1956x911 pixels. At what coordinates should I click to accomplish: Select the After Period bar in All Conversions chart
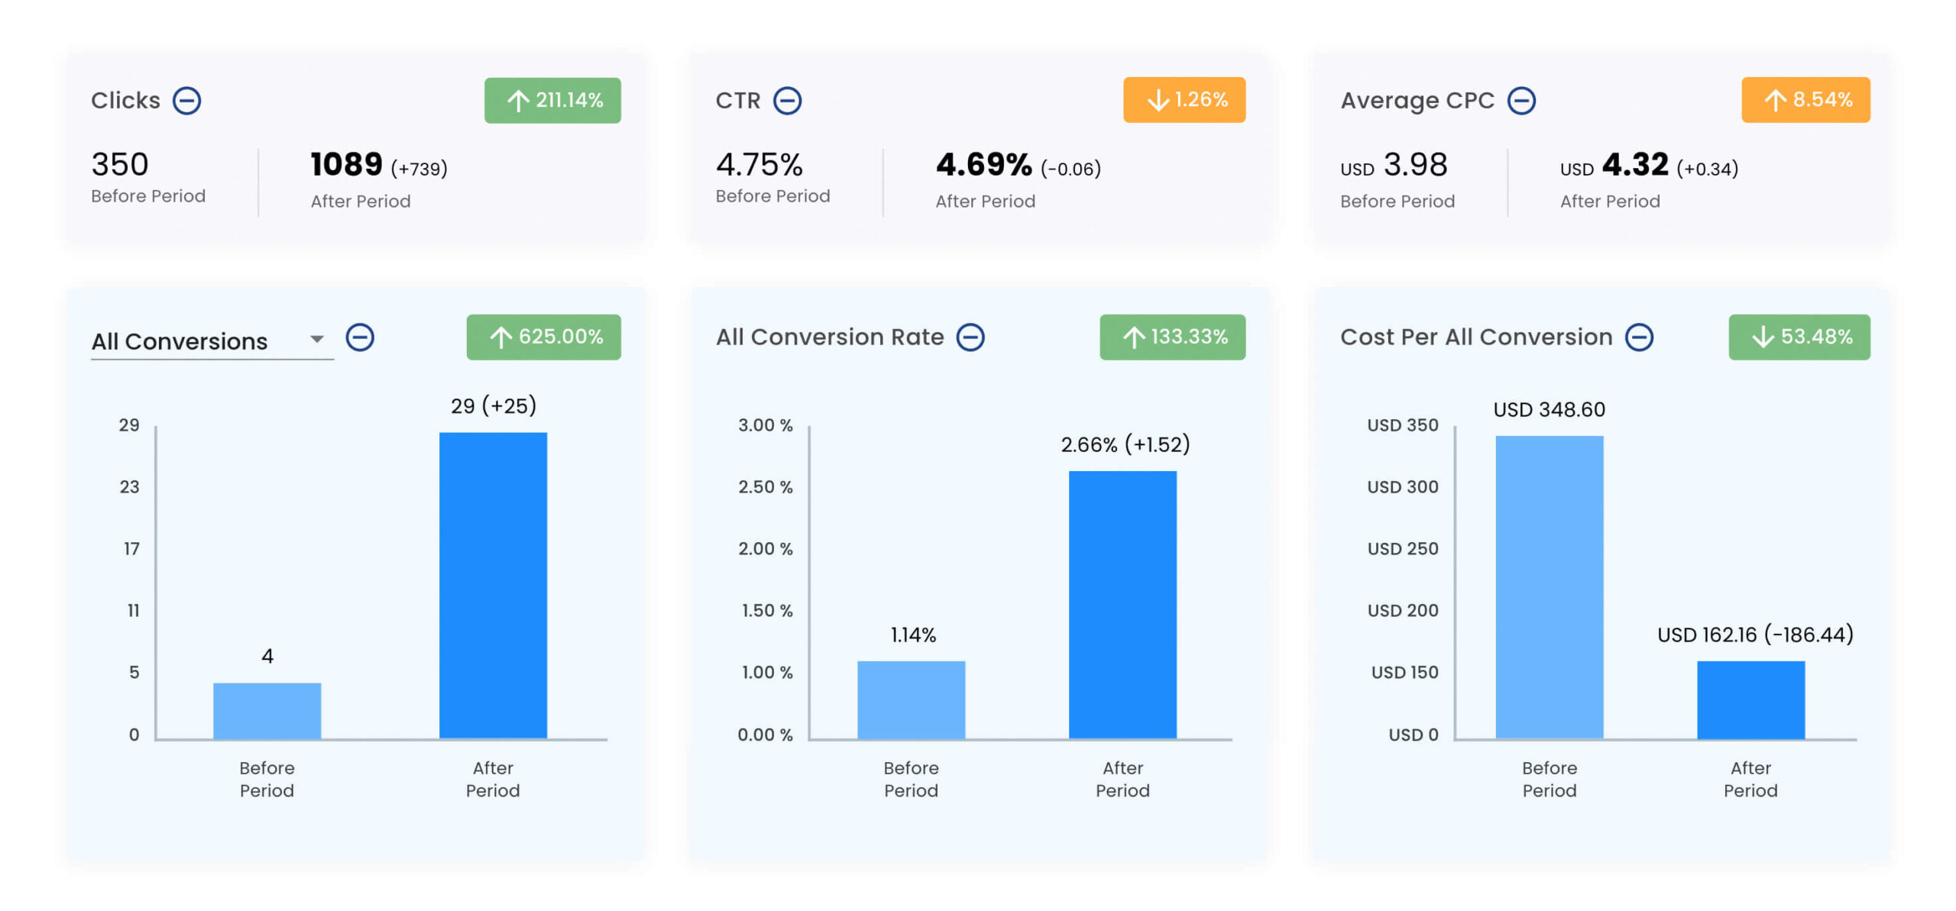493,584
